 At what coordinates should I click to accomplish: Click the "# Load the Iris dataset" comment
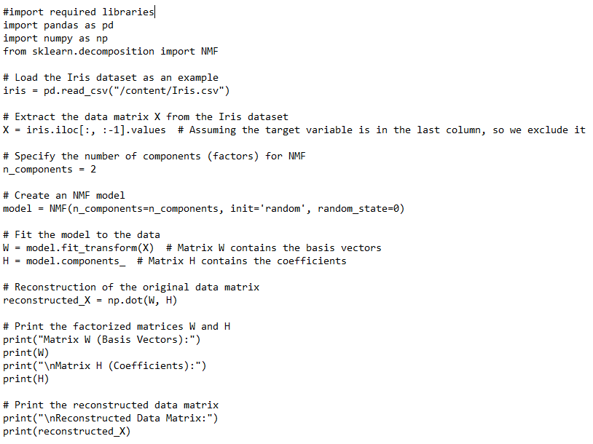[111, 78]
